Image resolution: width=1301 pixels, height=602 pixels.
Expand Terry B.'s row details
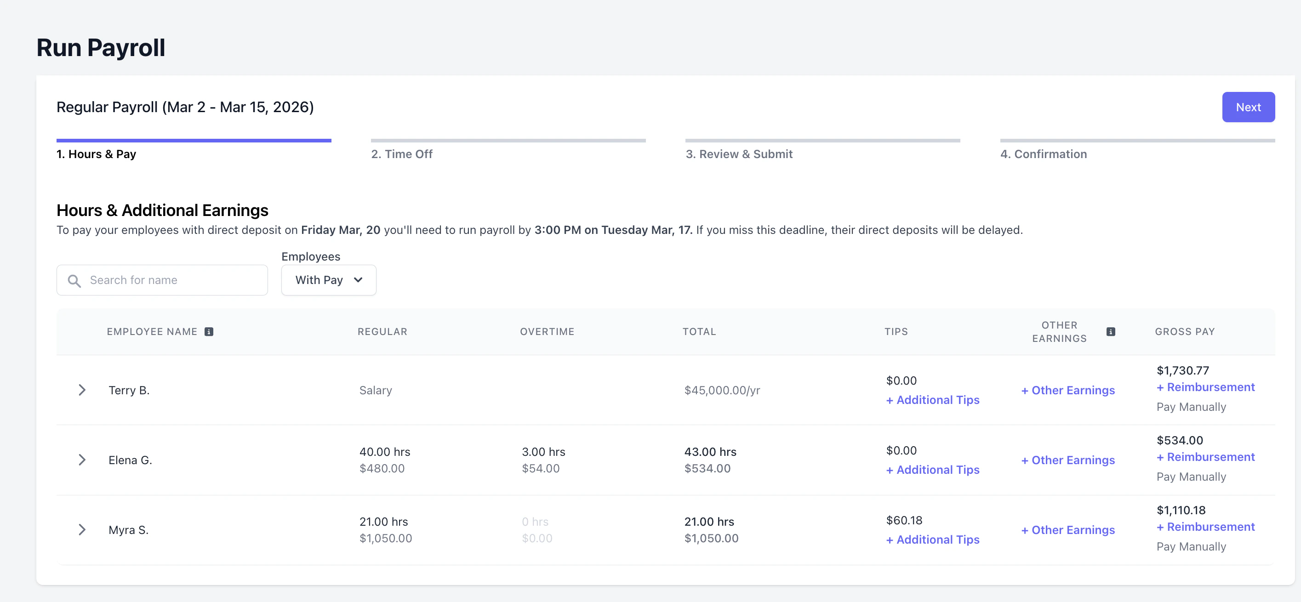82,391
